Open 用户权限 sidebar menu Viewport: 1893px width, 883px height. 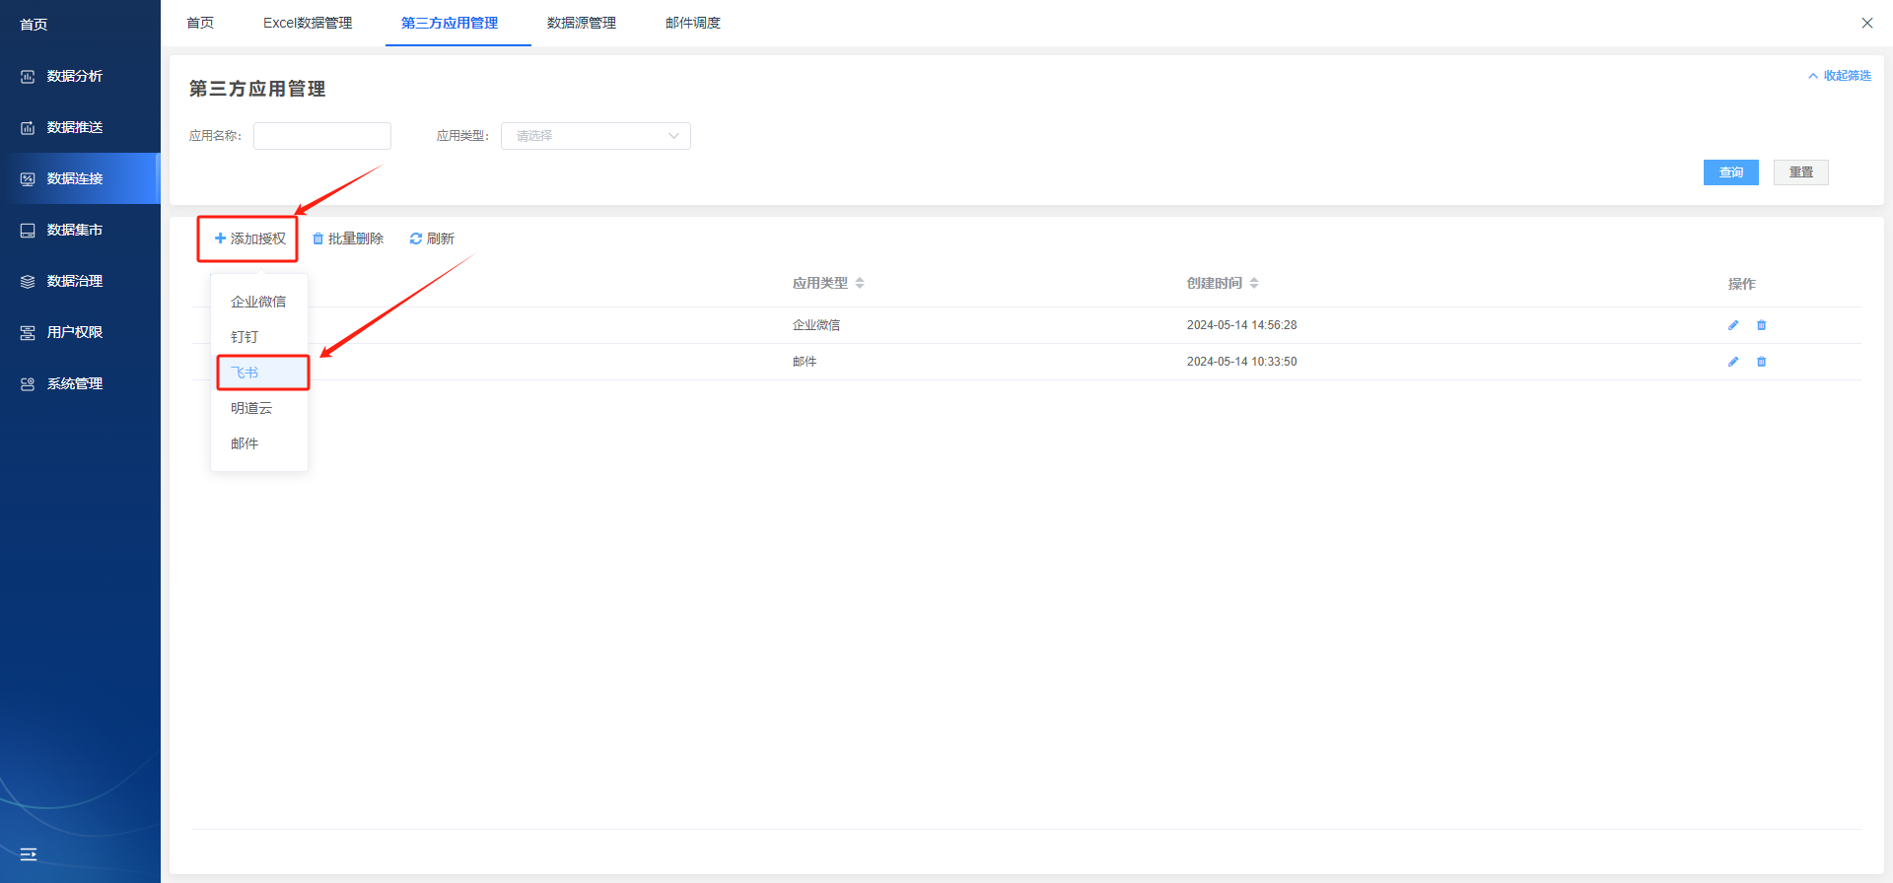click(x=75, y=332)
